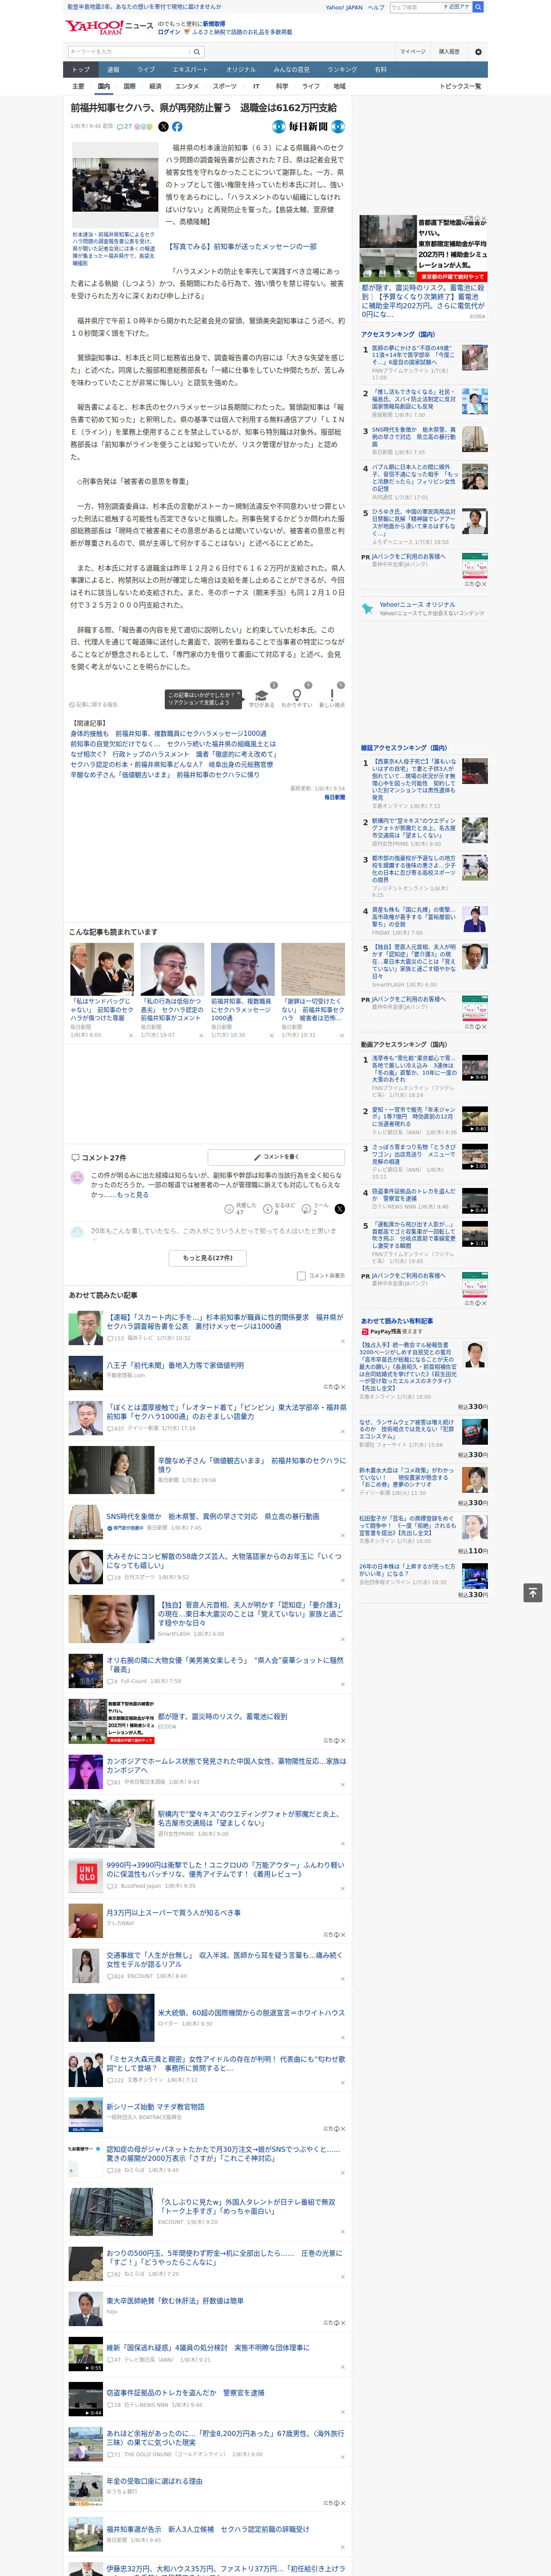Screen dimensions: 551x2576
Task: Expand comments with もっと見る(27件) button
Action: click(208, 1258)
